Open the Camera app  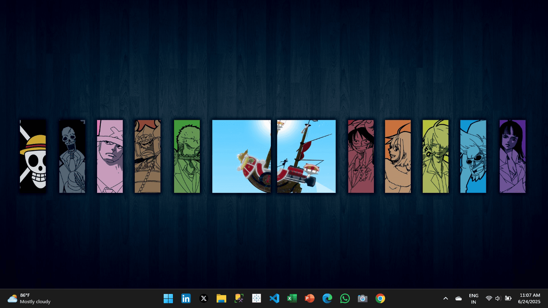coord(363,298)
